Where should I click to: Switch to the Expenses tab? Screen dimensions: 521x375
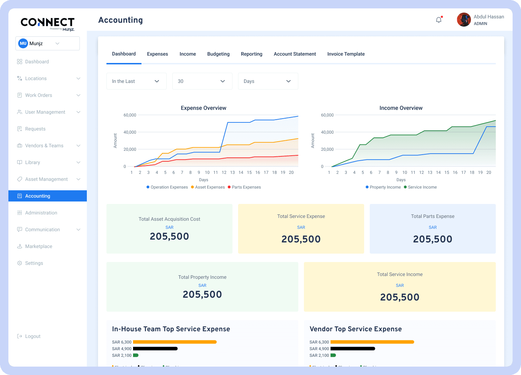coord(158,54)
